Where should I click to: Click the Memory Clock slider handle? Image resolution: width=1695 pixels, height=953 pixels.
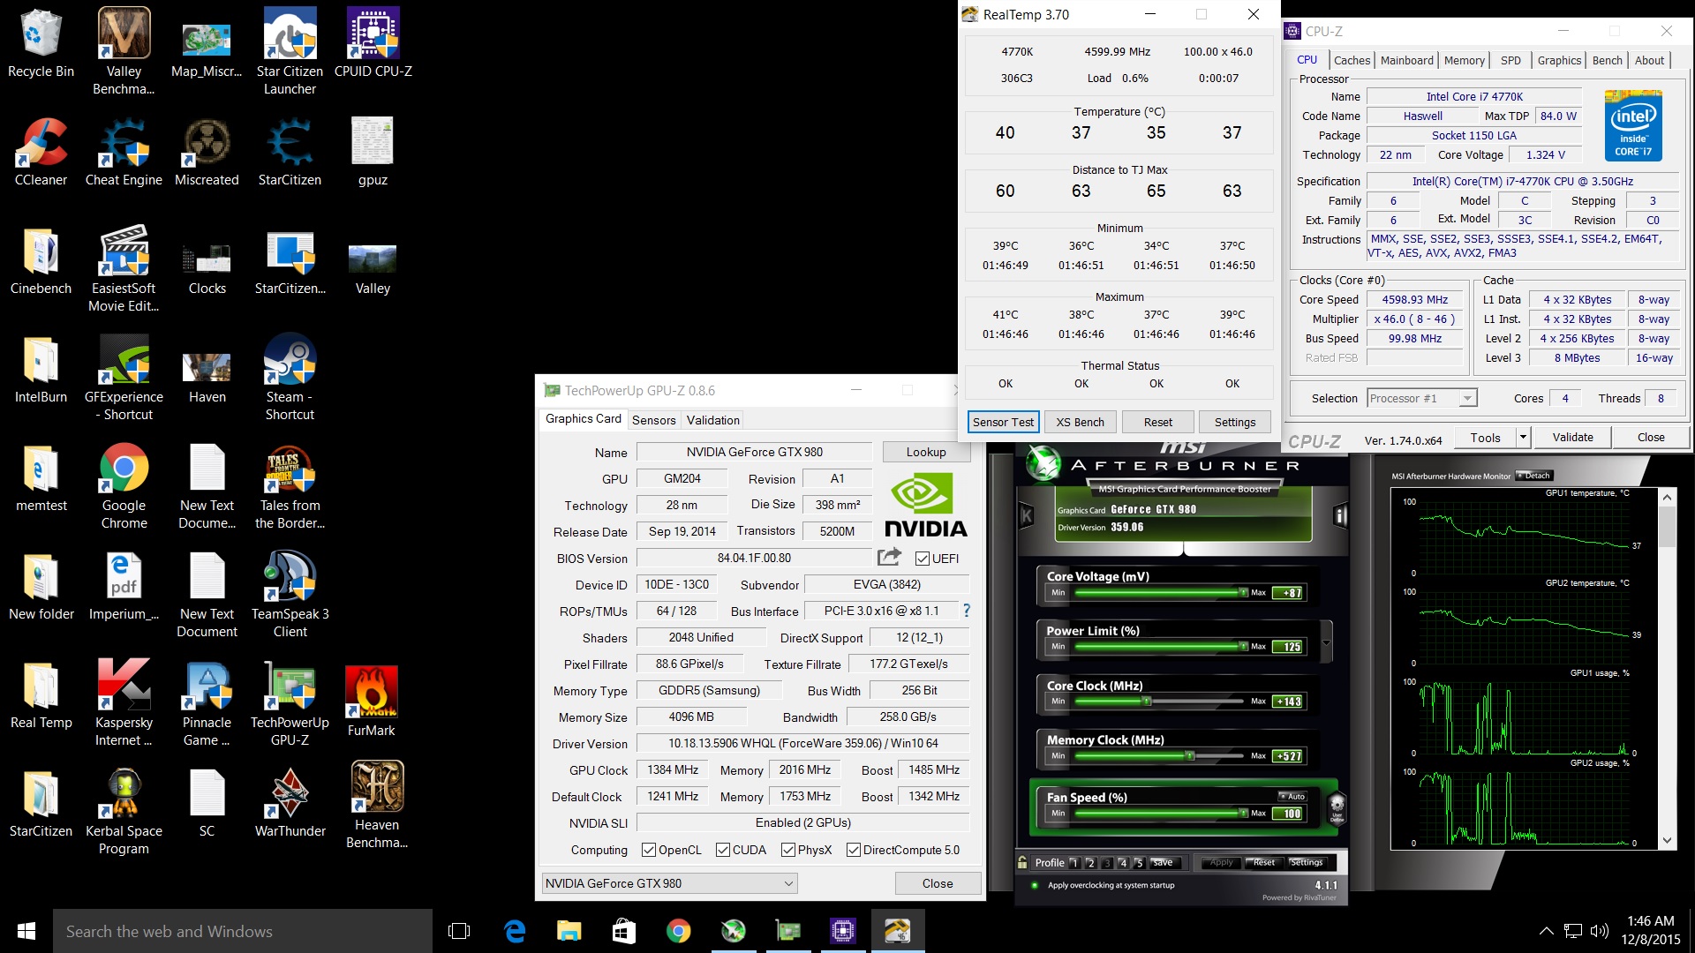click(1189, 756)
